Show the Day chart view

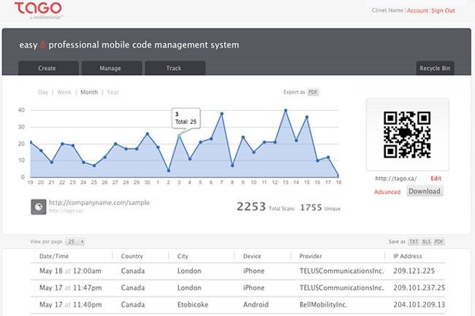43,92
